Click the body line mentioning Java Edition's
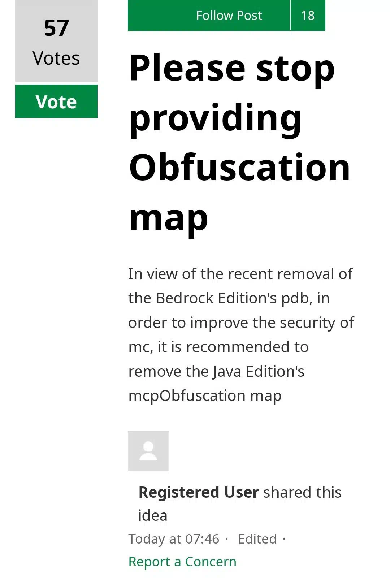Screen dimensions: 390x584 pos(216,371)
